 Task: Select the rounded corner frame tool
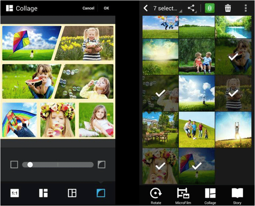pos(101,193)
